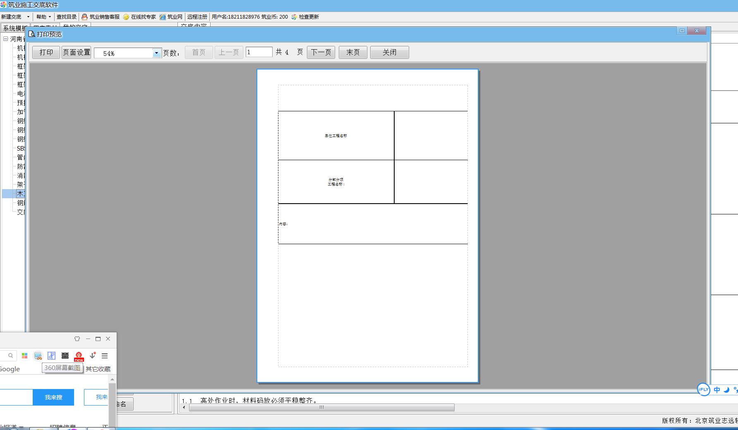Open 筑业网 via the IE icon

pyautogui.click(x=163, y=17)
